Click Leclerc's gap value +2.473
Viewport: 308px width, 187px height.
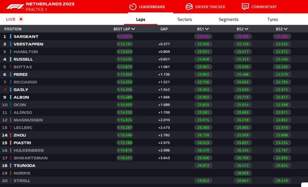tap(164, 128)
